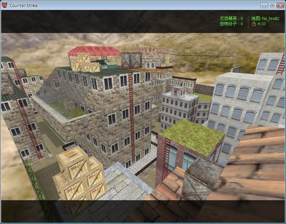Click the round timer stopwatch icon
286x224 pixels.
point(254,24)
